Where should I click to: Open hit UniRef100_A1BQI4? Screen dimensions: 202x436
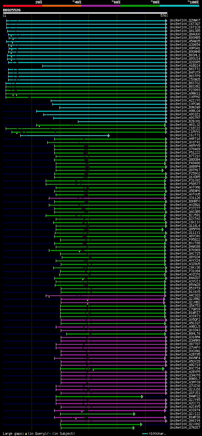(185, 65)
